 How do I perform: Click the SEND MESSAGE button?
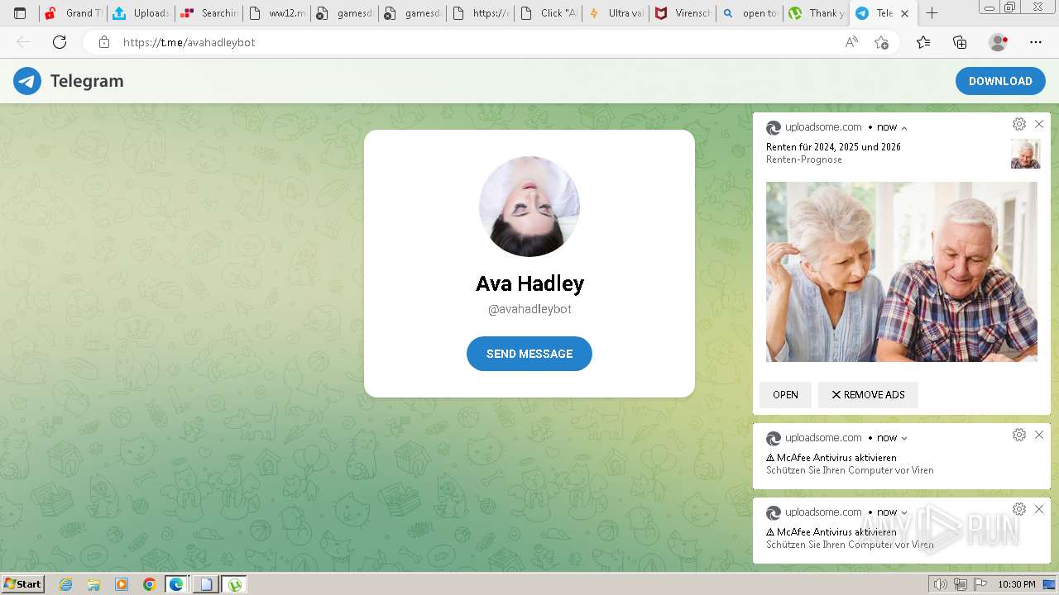pos(529,354)
